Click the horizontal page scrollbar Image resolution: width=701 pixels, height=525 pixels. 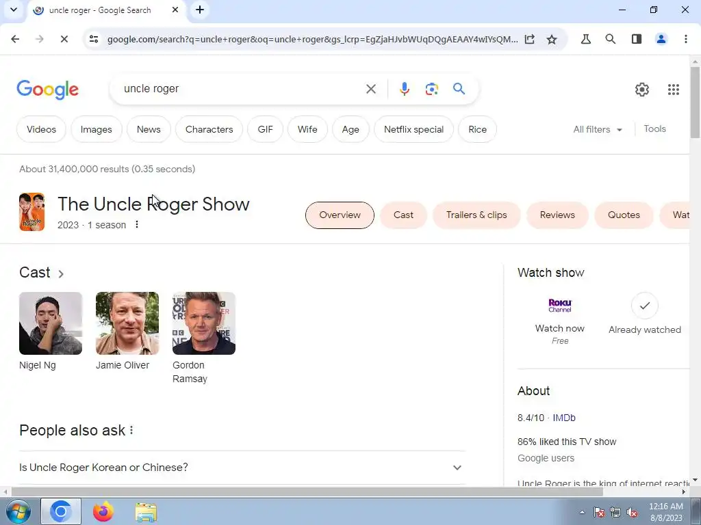coord(307,492)
